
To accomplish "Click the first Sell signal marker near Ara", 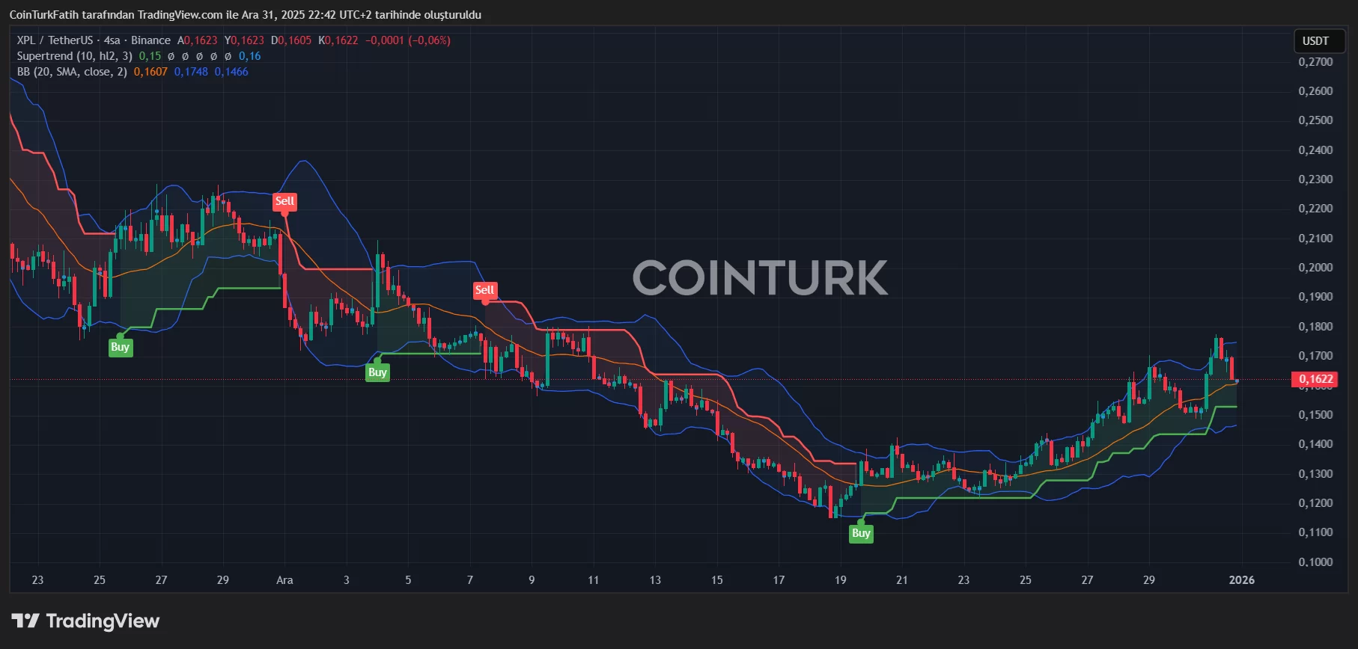I will pos(284,201).
